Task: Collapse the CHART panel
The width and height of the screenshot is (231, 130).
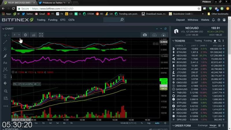Action: pos(3,29)
